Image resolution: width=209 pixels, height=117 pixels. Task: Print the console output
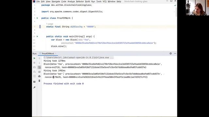(x=39, y=76)
